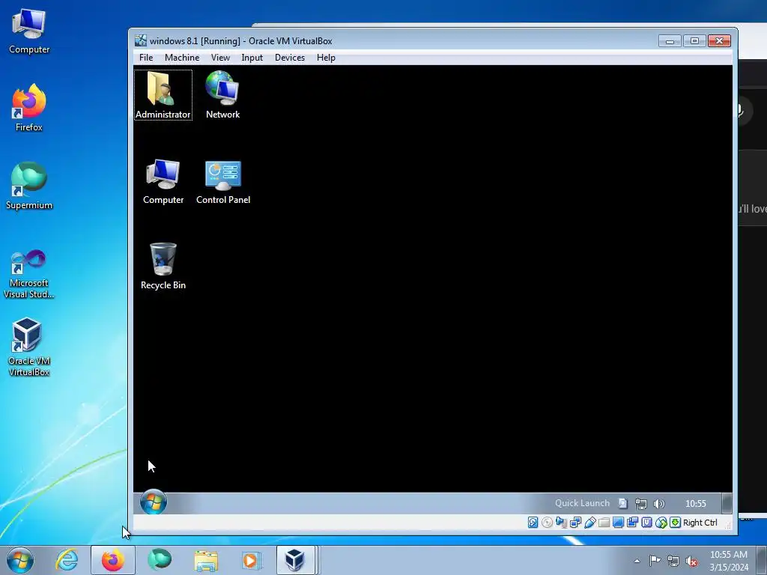Click the network adapters indicator in VirtualBox status bar
This screenshot has height=575, width=767.
click(x=575, y=522)
